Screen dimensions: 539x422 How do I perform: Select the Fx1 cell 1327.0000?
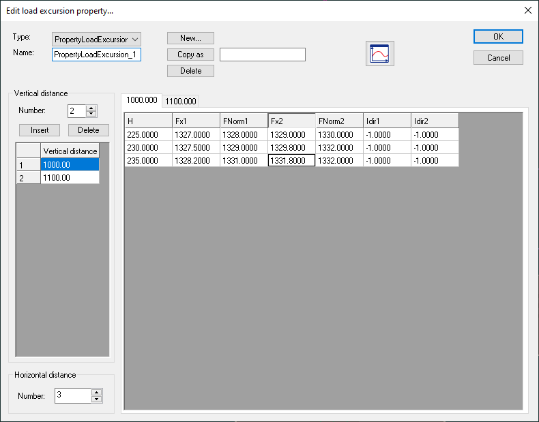click(196, 134)
